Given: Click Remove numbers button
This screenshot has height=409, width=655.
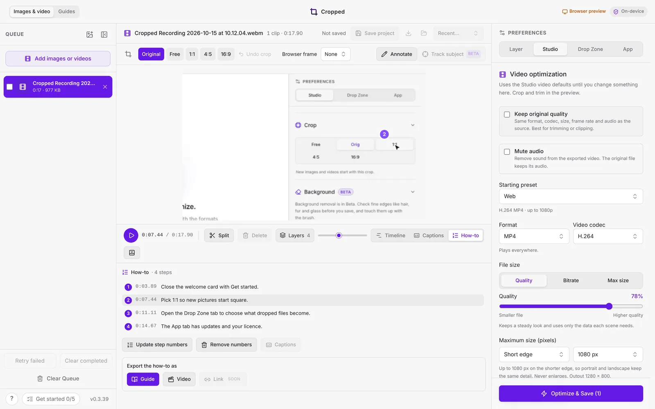Looking at the screenshot, I should [x=226, y=345].
